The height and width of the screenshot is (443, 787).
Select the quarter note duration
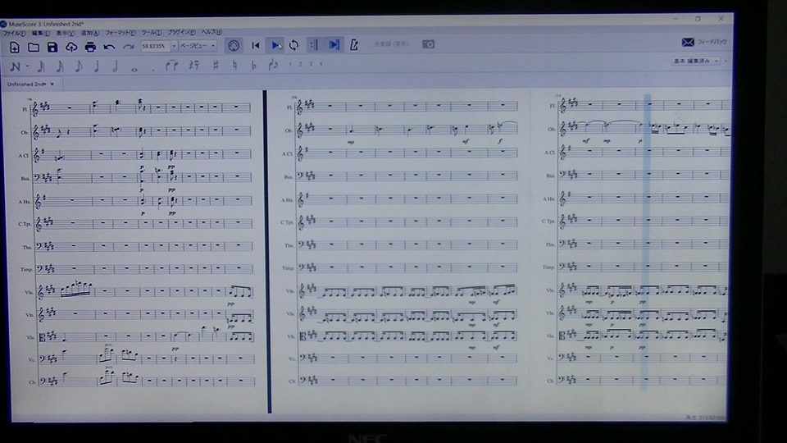click(97, 66)
